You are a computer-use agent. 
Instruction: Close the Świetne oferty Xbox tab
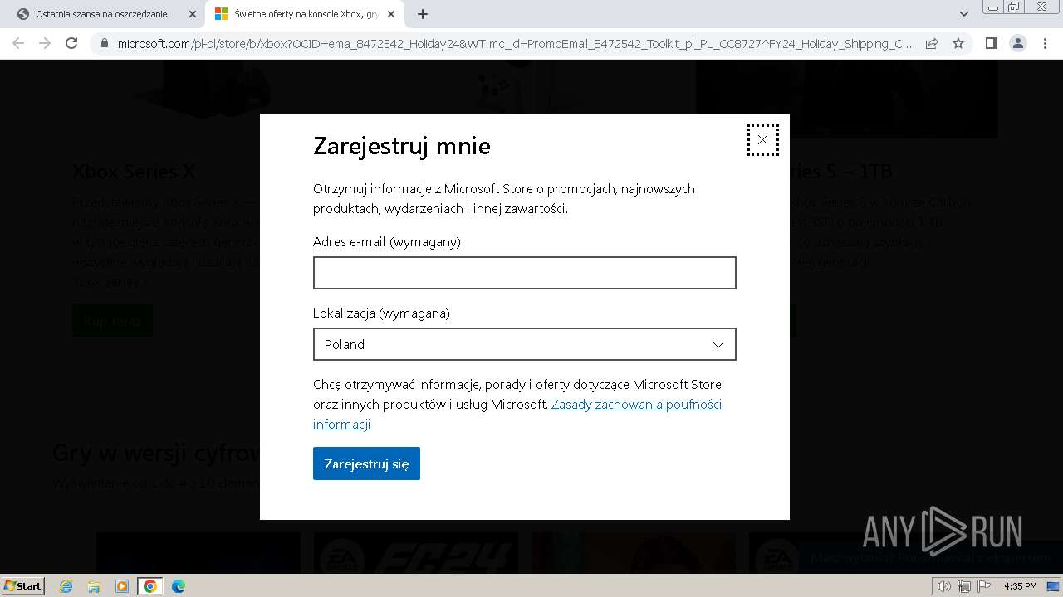coord(391,14)
